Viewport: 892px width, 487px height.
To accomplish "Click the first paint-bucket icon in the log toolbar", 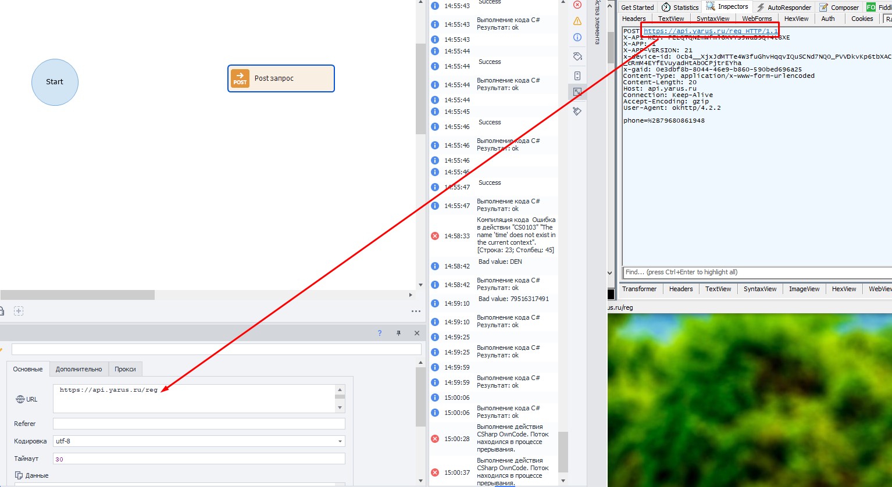I will (x=577, y=57).
